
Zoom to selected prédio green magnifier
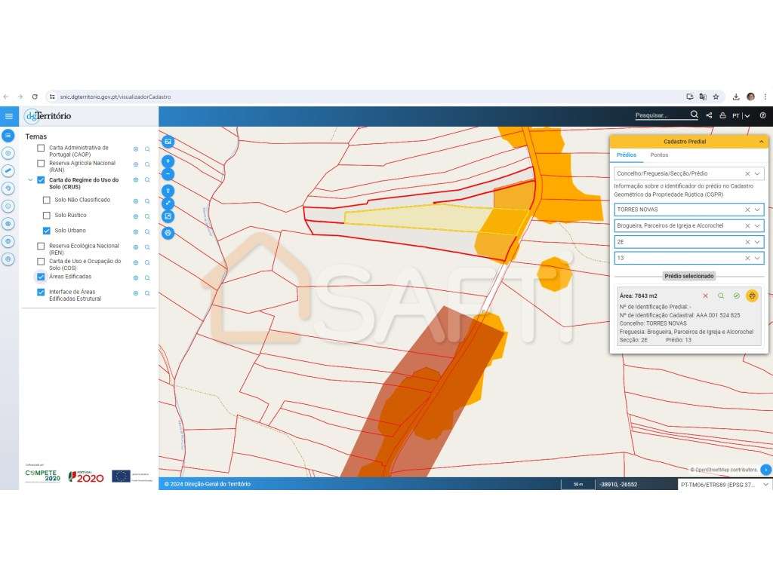(721, 296)
